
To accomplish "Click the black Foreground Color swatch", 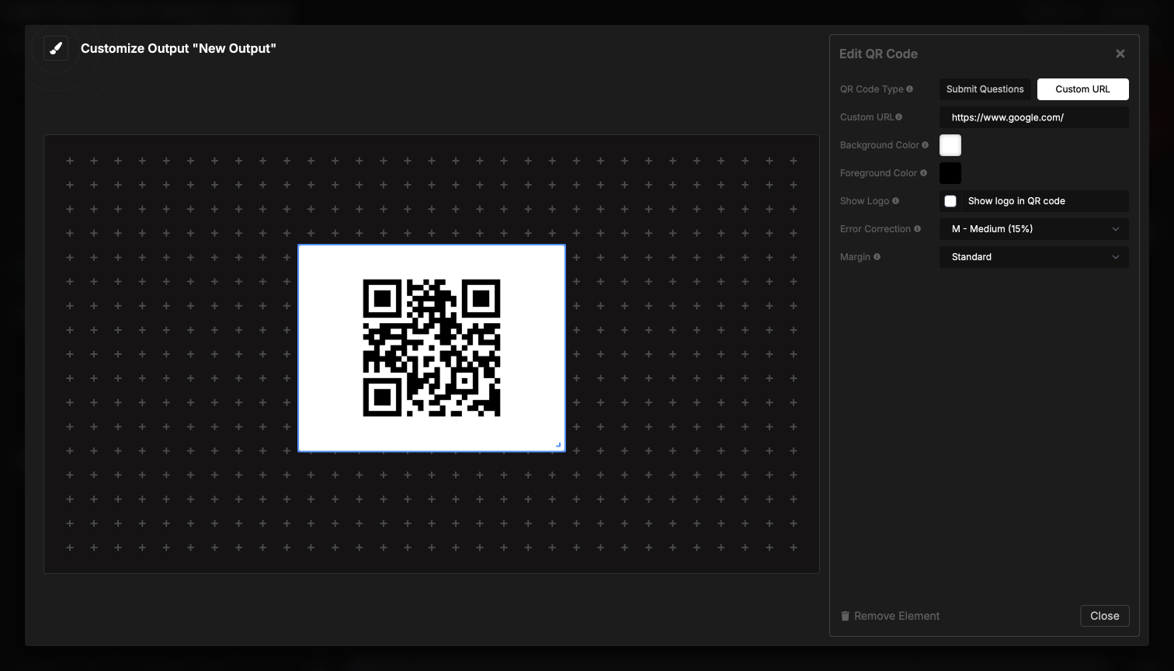I will 950,172.
